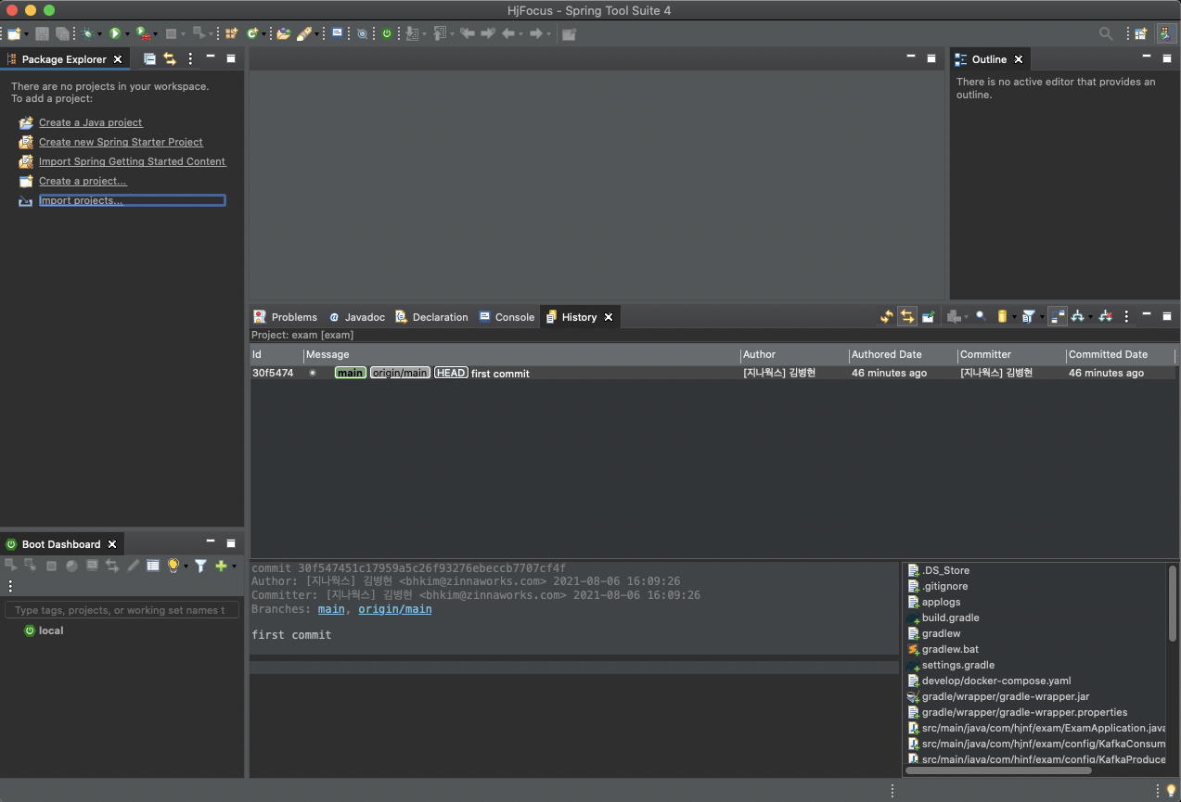1181x802 pixels.
Task: Open the Declaration tab
Action: 431,317
